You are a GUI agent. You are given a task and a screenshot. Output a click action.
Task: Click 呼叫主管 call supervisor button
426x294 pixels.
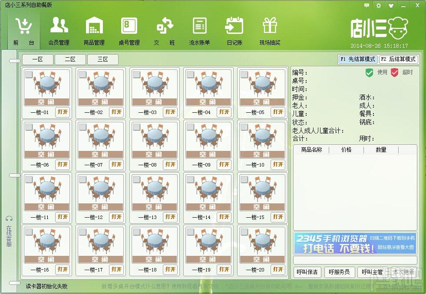point(372,272)
